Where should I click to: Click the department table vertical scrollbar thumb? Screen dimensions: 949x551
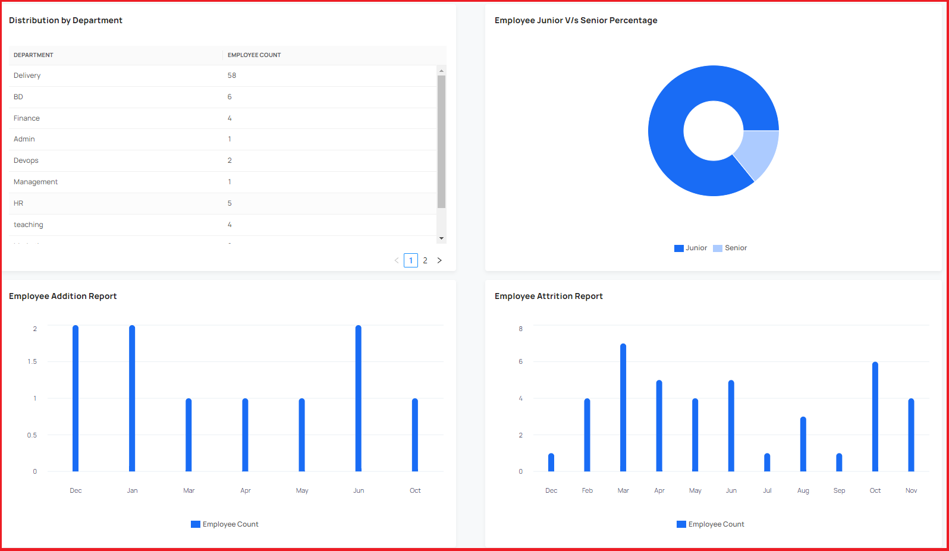point(441,141)
